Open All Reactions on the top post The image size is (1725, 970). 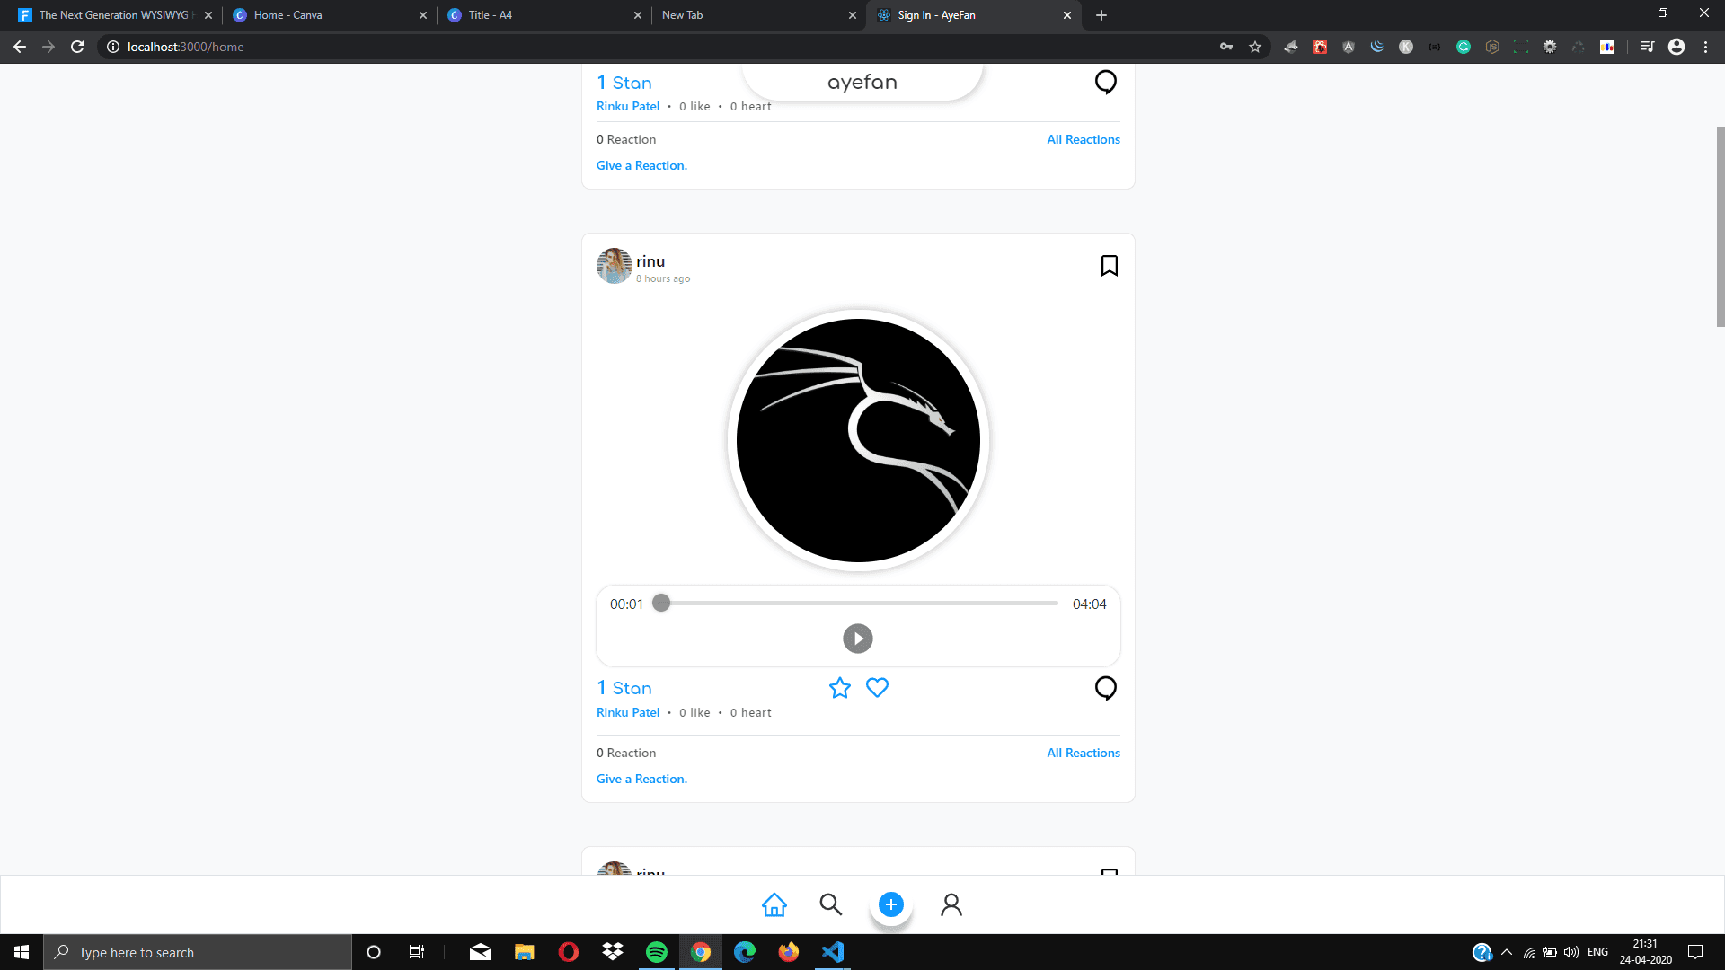click(x=1084, y=139)
